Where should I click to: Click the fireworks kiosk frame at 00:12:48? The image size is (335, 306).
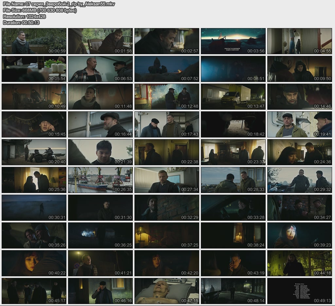pos(167,97)
